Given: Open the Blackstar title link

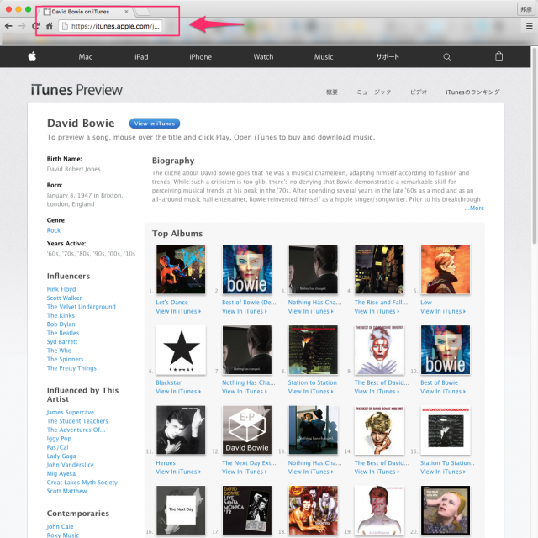Looking at the screenshot, I should [168, 382].
